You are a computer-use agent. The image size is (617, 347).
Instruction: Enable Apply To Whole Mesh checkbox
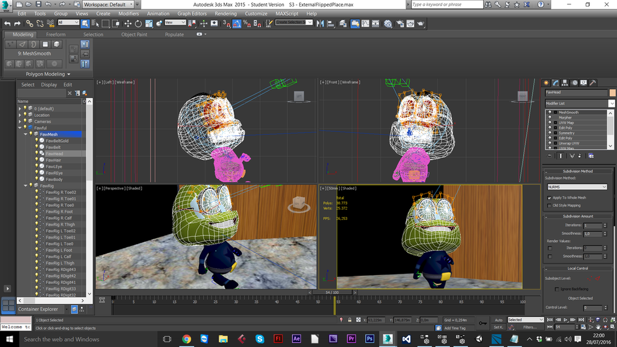click(x=550, y=198)
